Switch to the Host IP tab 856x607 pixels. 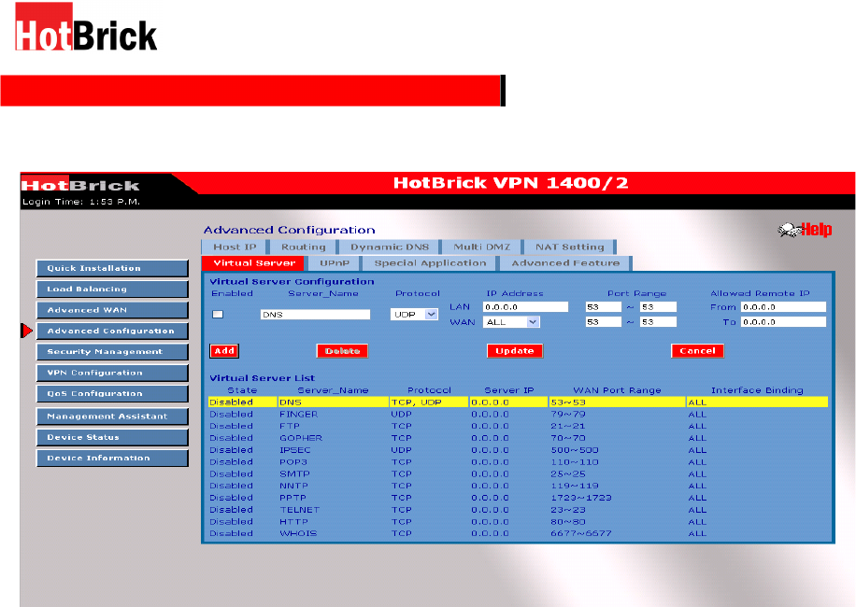(235, 247)
